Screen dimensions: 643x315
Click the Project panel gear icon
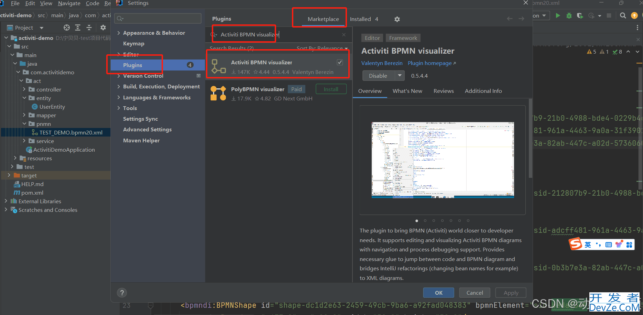103,28
